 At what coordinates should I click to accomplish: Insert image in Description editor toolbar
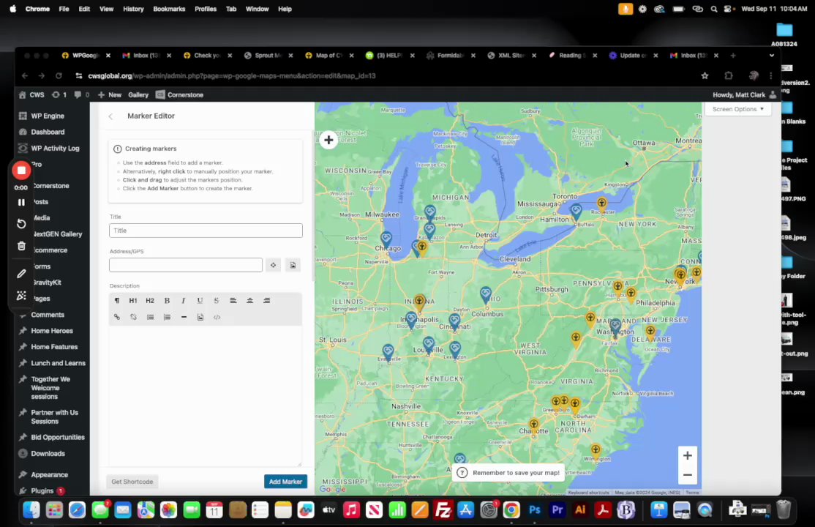point(200,318)
